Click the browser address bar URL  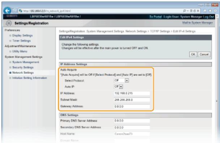pyautogui.click(x=47, y=11)
